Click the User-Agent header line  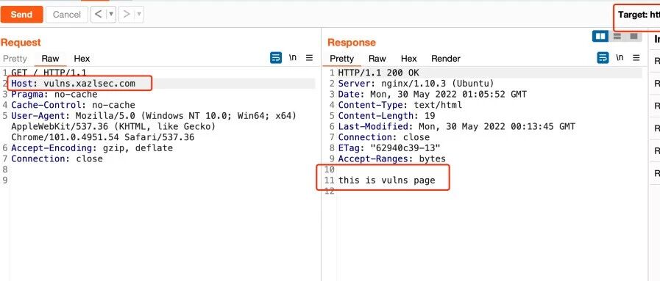[x=154, y=126]
